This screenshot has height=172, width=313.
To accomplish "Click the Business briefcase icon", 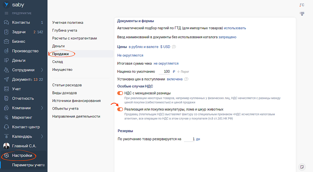I will (x=7, y=41).
